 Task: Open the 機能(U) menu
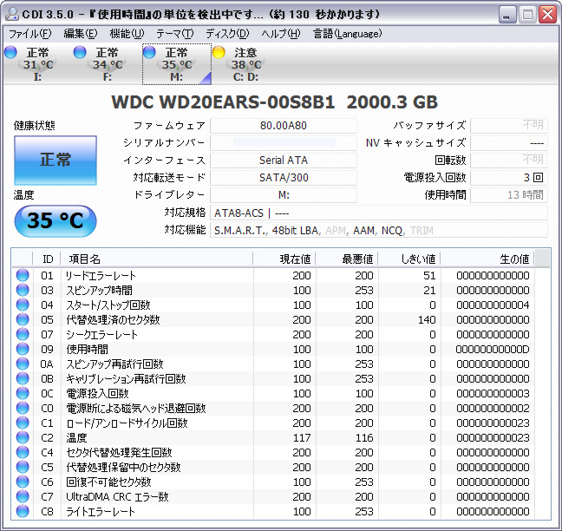click(127, 34)
